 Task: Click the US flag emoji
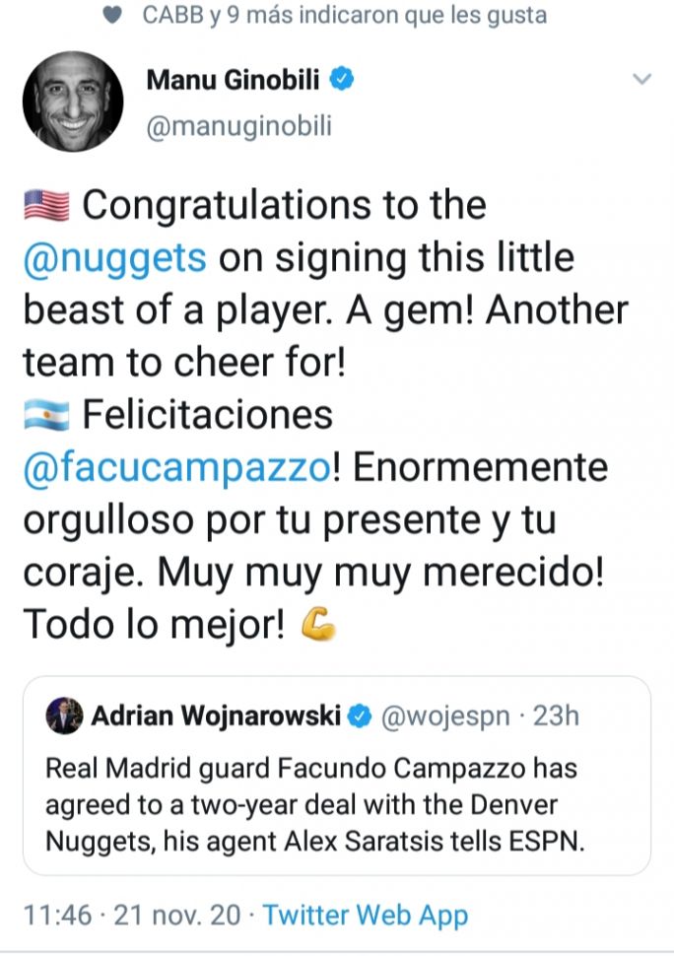coord(45,207)
